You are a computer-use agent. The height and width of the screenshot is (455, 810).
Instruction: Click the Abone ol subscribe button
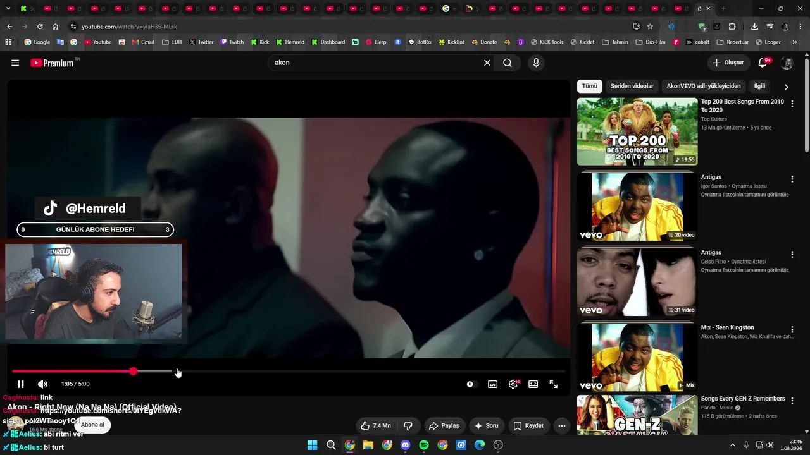pos(92,425)
